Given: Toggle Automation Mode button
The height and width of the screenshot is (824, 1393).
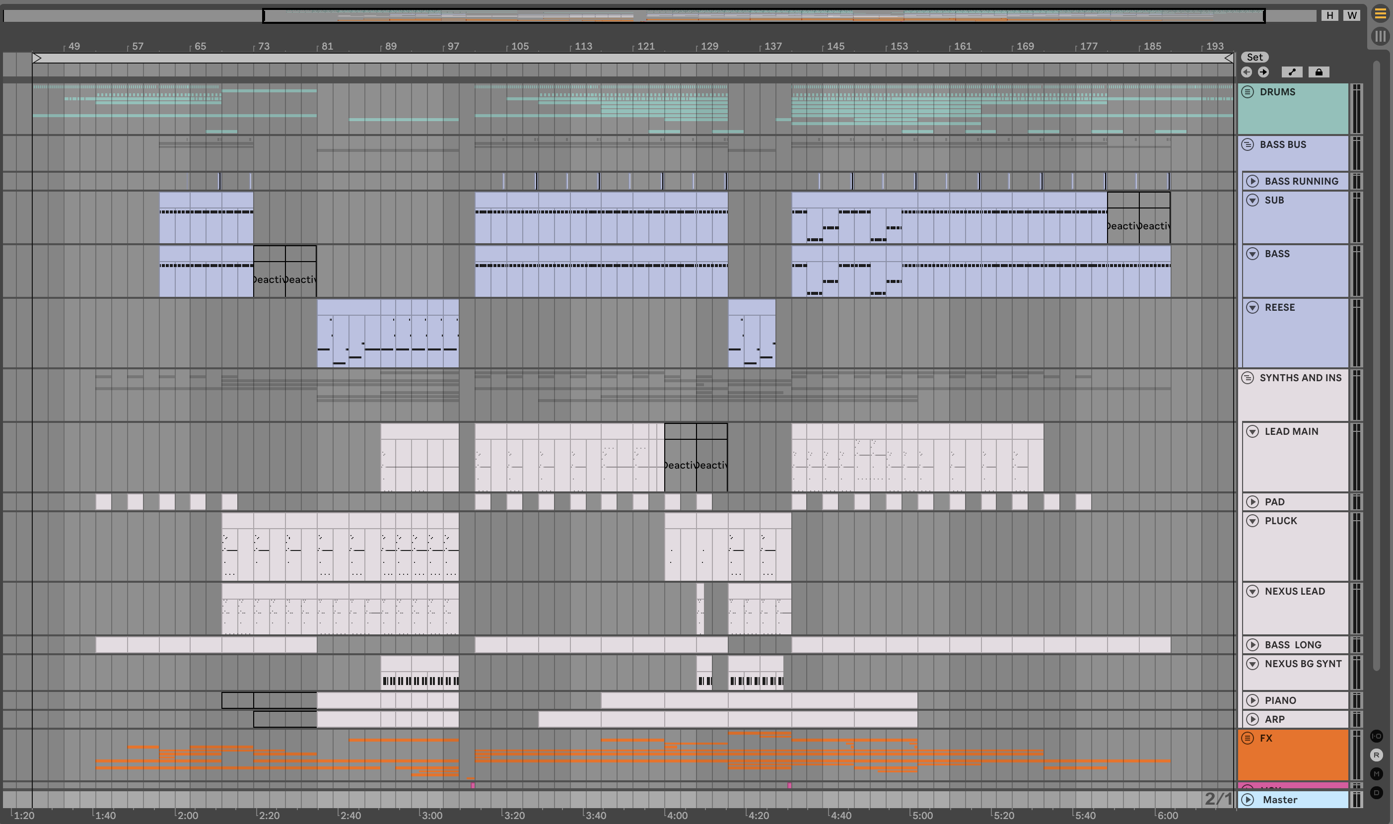Looking at the screenshot, I should [1292, 72].
